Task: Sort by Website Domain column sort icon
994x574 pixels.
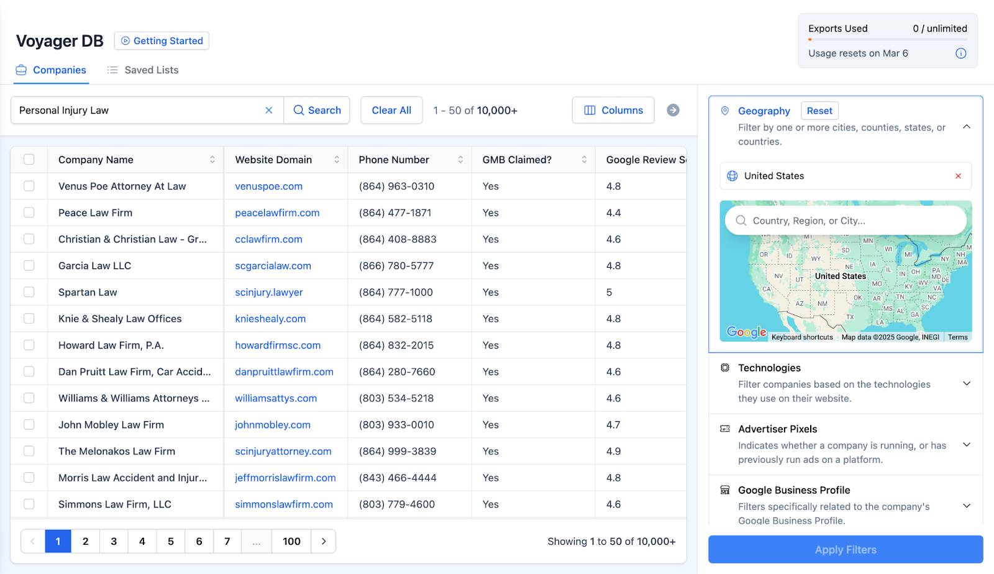Action: click(337, 160)
